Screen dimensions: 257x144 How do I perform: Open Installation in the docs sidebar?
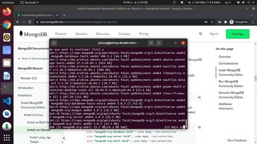pos(25,95)
